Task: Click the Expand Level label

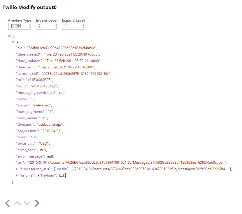Action: pyautogui.click(x=73, y=20)
